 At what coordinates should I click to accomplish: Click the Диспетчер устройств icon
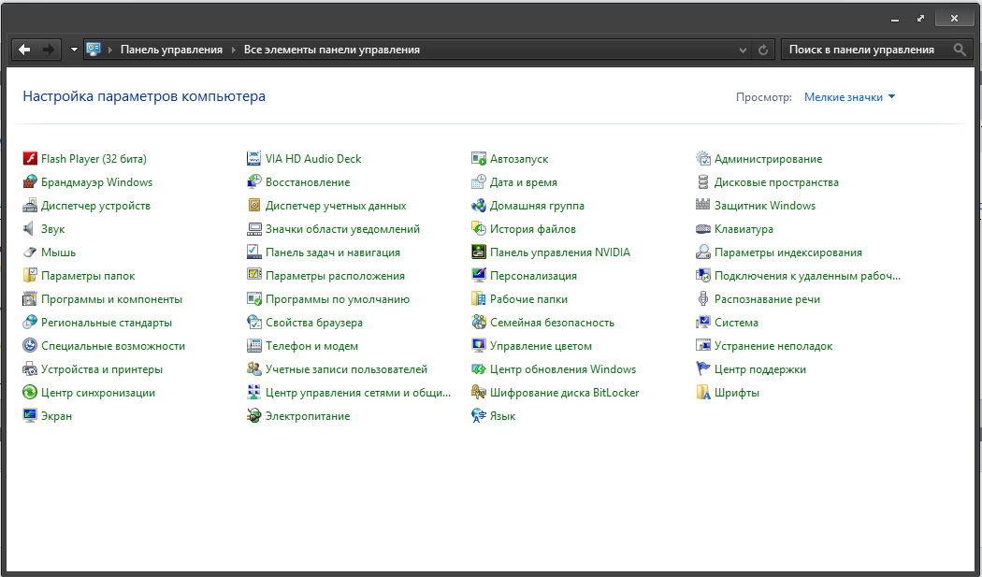[x=29, y=206]
